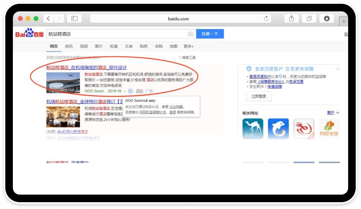Click the 评价 link

point(140,91)
